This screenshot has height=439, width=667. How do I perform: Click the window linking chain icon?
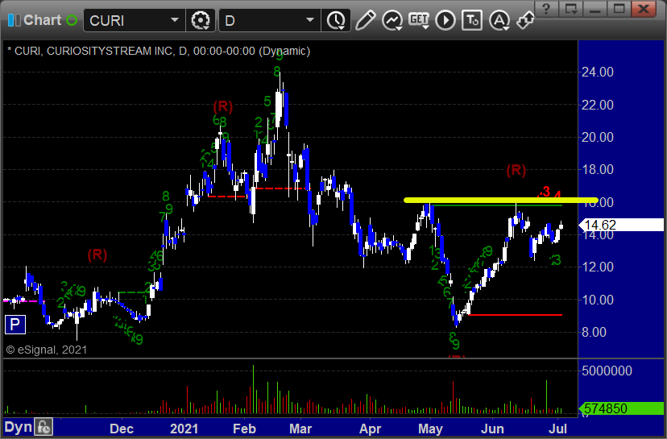click(x=525, y=20)
